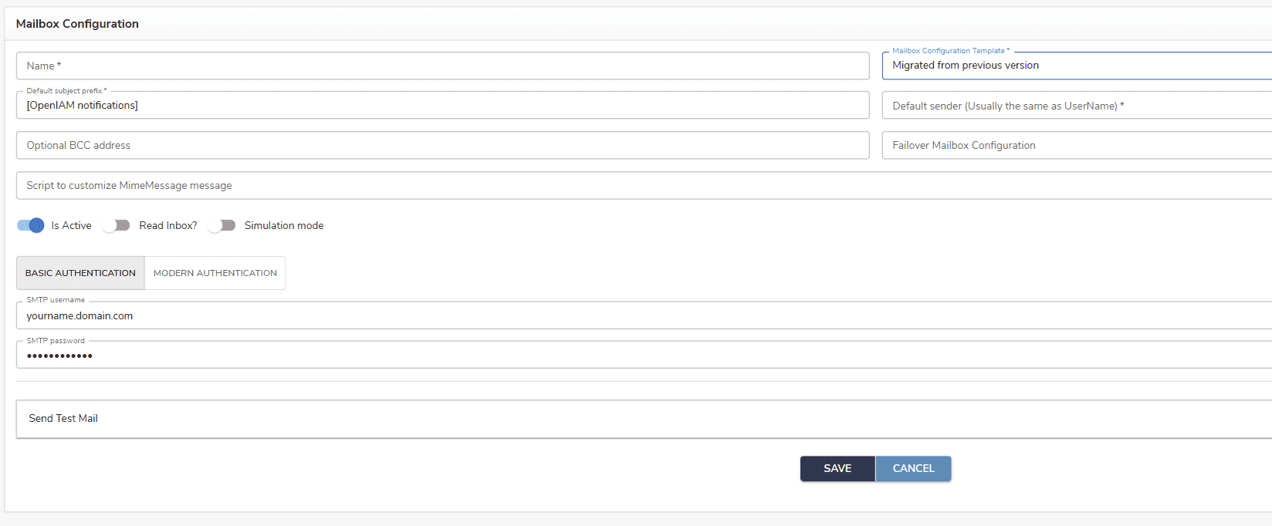Focus the Name input field
1272x526 pixels.
click(x=442, y=66)
